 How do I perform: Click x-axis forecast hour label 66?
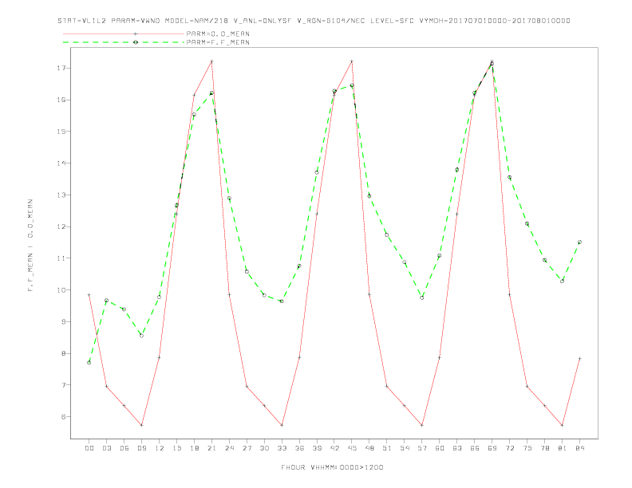[x=475, y=448]
